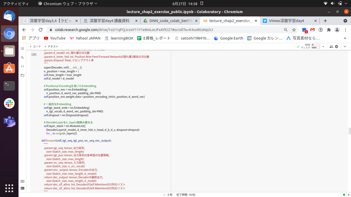Click the browser back arrow
Screen dimensions: 351x197
[24, 30]
